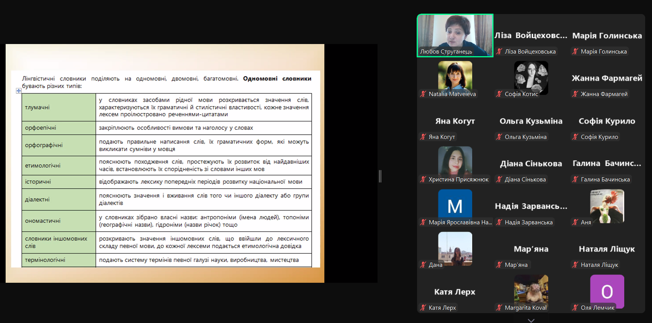This screenshot has width=652, height=323.
Task: Click muted mic icon beside Оля Лемчик
Action: click(575, 308)
